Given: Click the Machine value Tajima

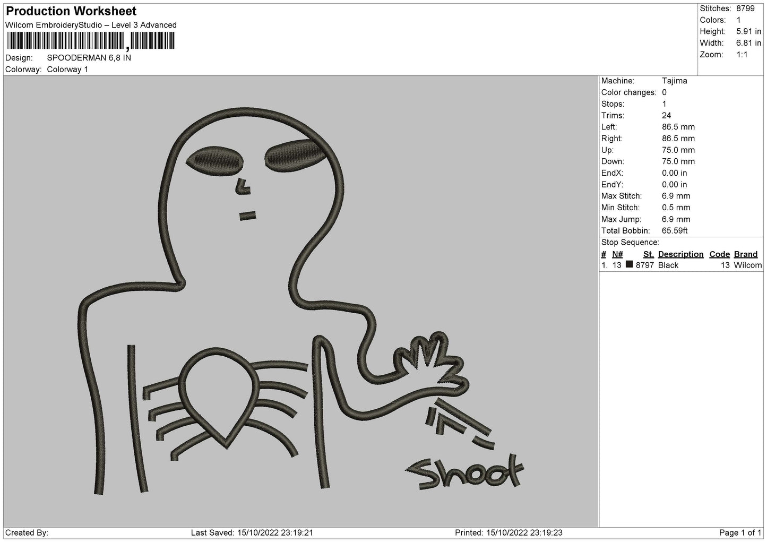Looking at the screenshot, I should (x=675, y=81).
